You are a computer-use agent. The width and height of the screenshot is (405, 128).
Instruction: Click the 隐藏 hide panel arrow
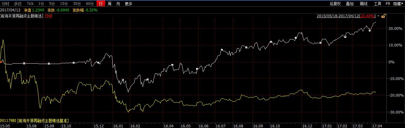click(x=399, y=4)
